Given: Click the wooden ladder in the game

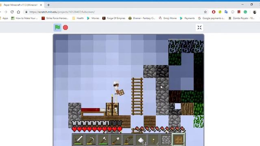Looking at the screenshot, I should point(137,97).
